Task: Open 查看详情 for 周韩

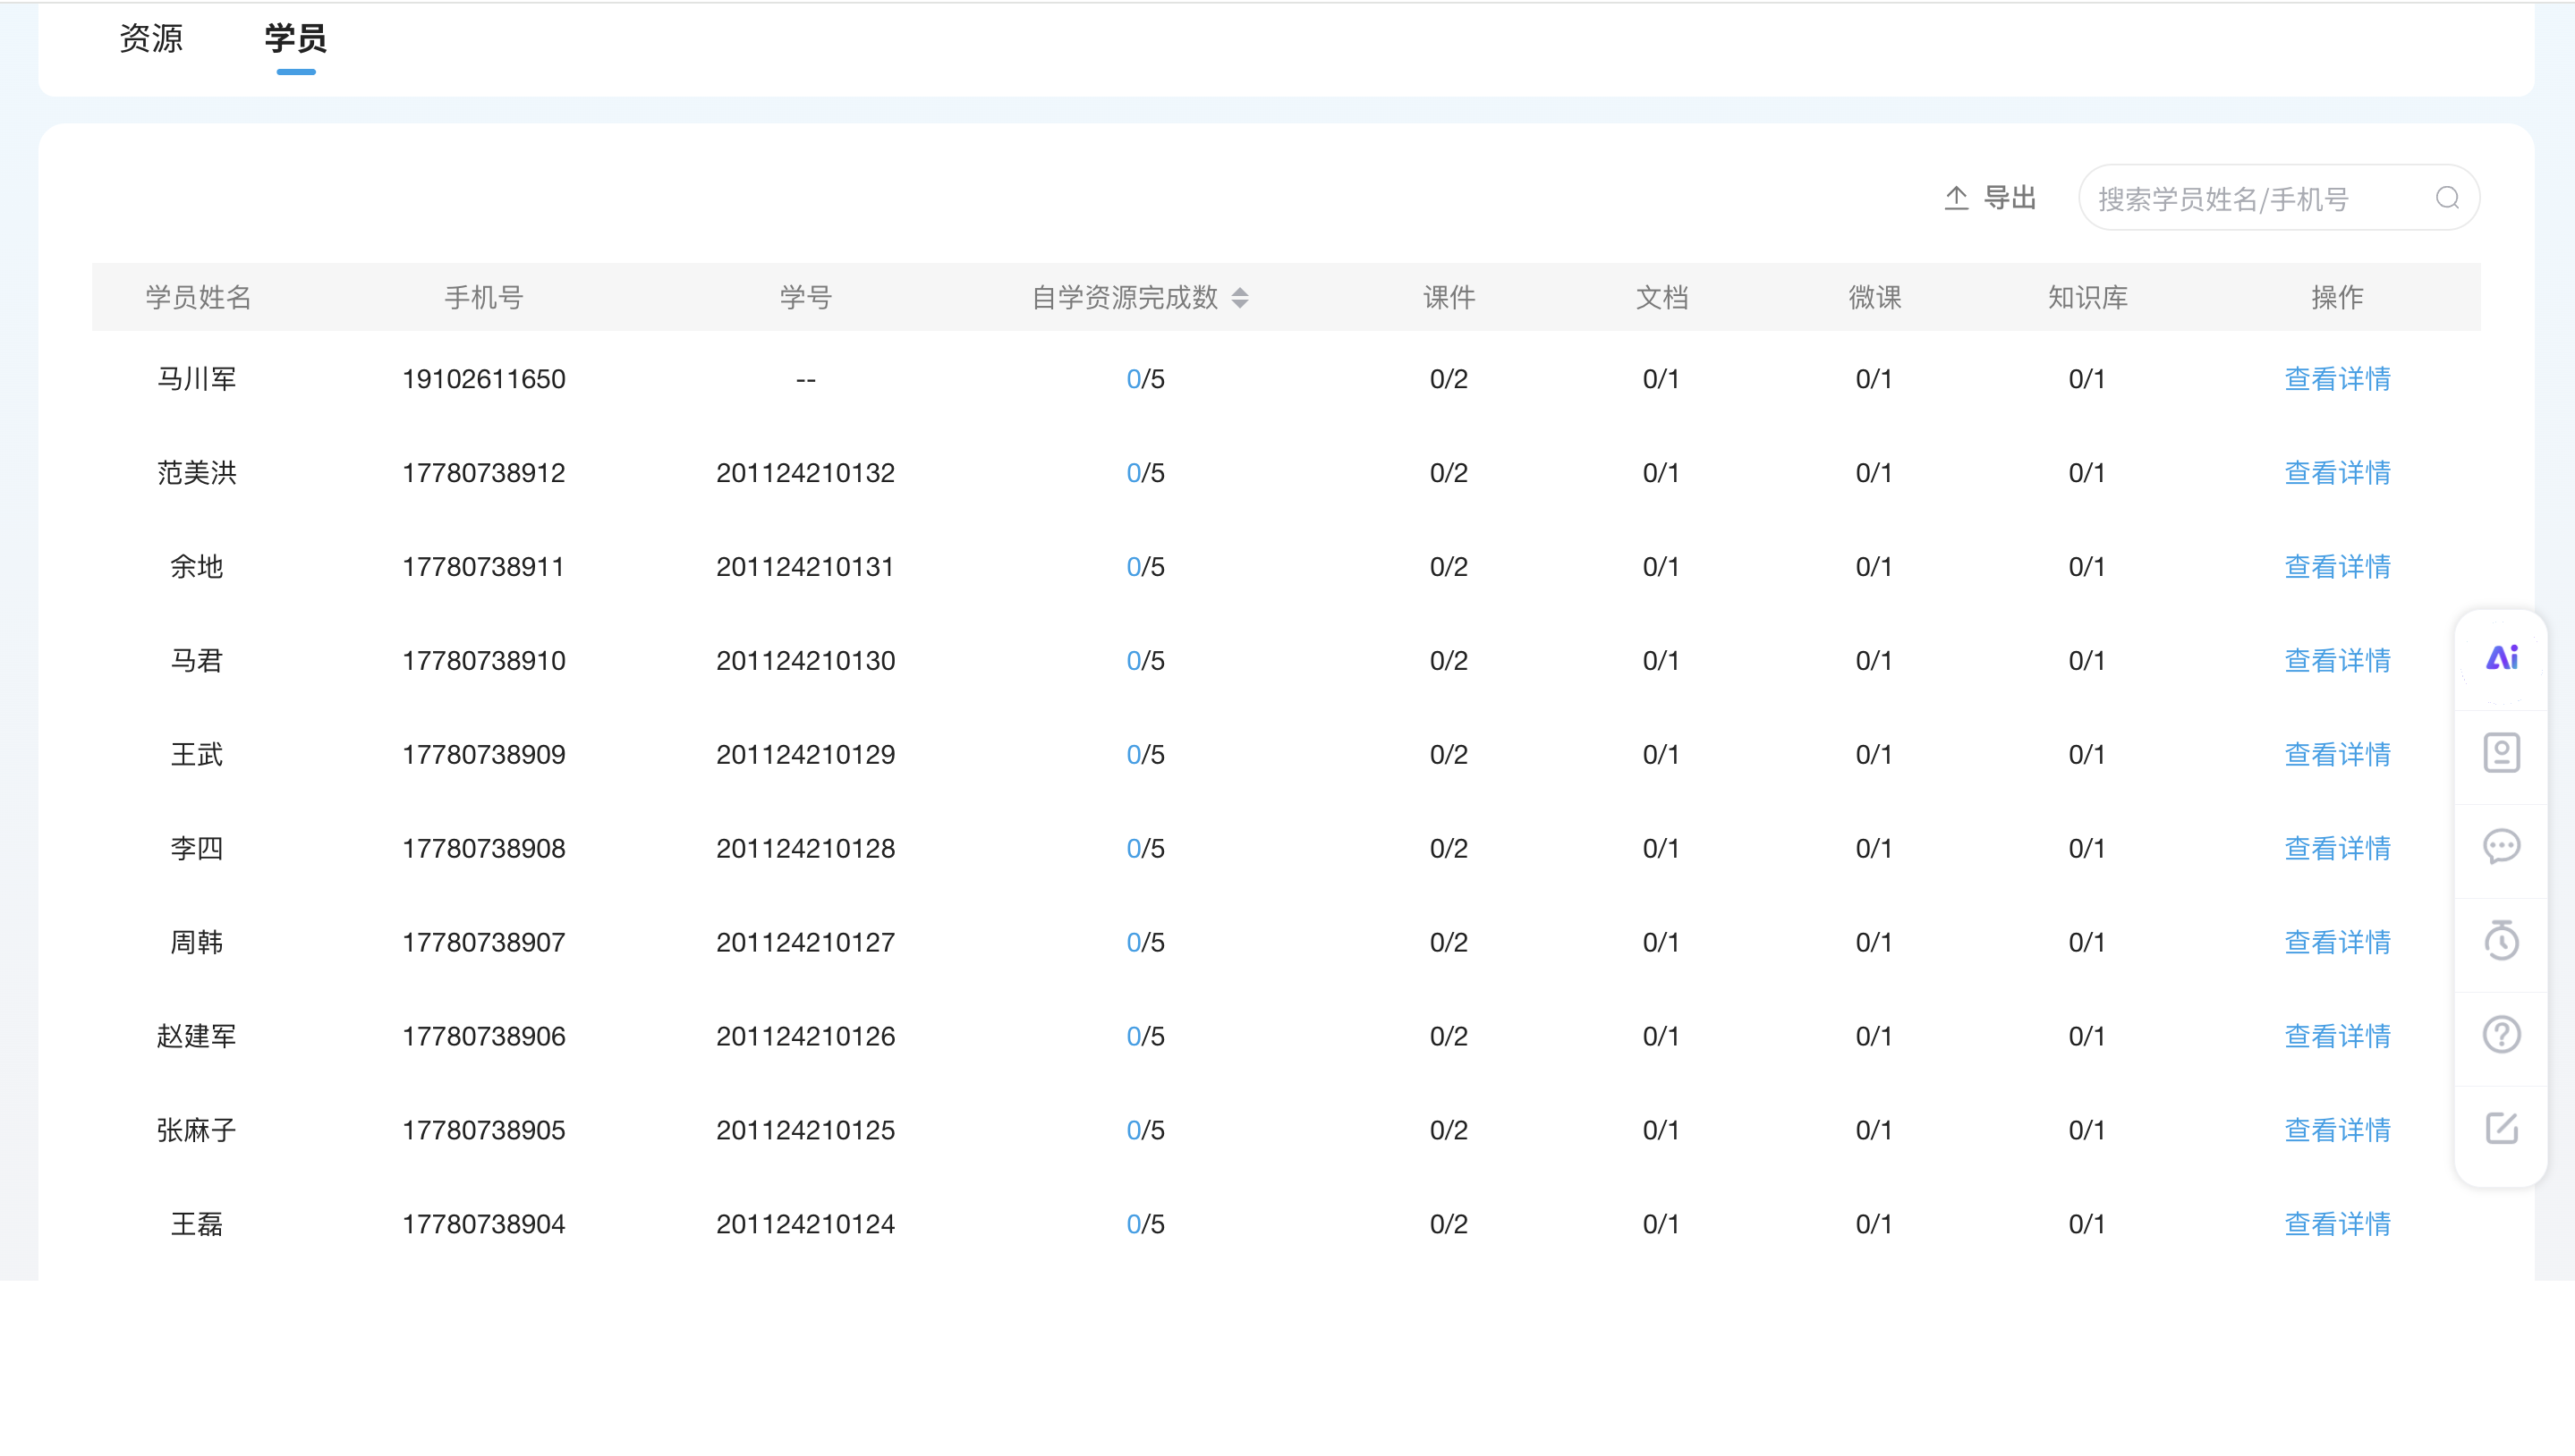Action: click(2337, 943)
